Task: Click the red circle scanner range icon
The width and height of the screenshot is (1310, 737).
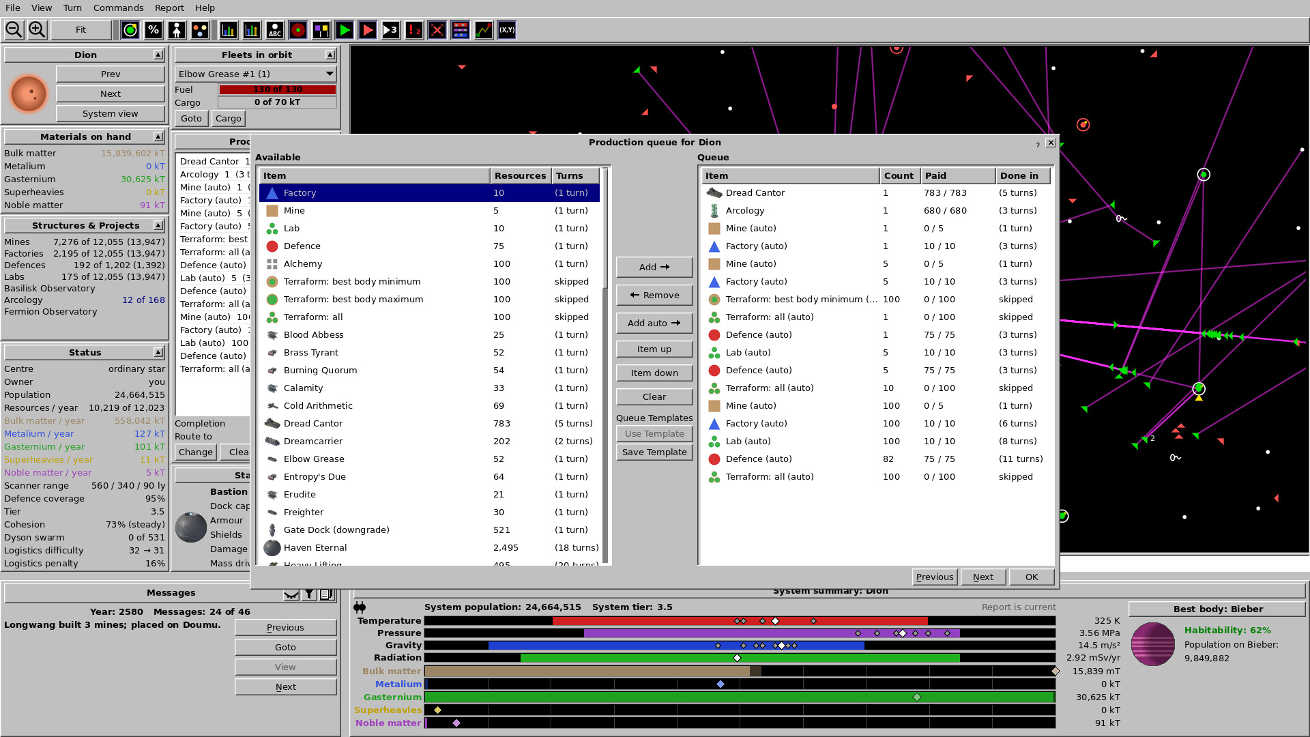Action: (298, 30)
